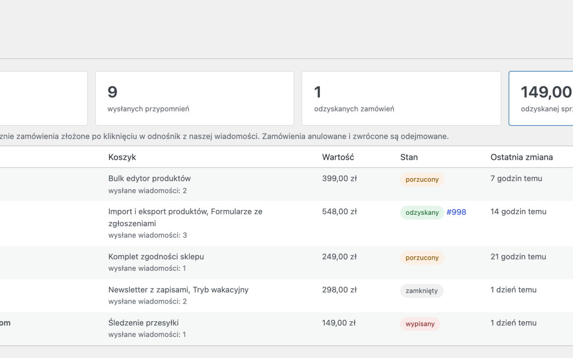This screenshot has height=358, width=573.
Task: Open recovered order link #998
Action: 456,212
